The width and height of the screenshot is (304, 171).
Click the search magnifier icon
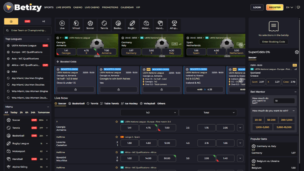coord(7,30)
